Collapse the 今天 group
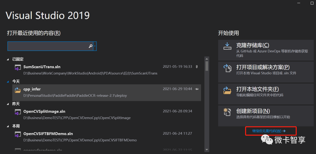The height and width of the screenshot is (154, 316). pos(8,82)
